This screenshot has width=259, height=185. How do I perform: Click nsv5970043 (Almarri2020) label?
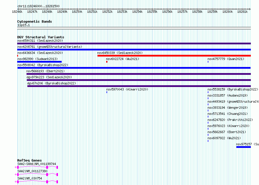point(127,89)
